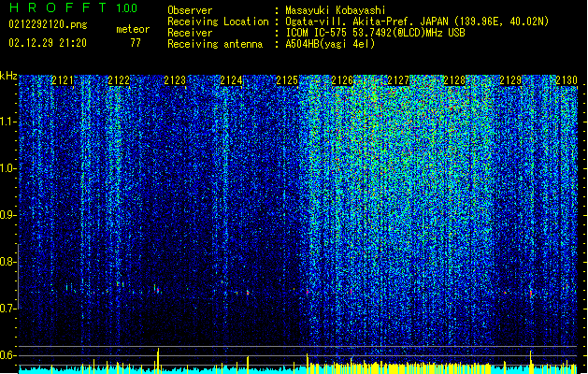Click the 0.9 frequency axis label

point(8,215)
